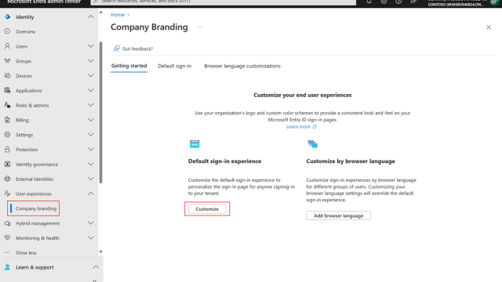Screen dimensions: 502x282
Task: Select Company branding in sidebar
Action: point(36,208)
